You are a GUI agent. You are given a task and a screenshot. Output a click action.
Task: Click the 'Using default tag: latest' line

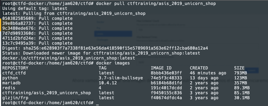click(35, 9)
